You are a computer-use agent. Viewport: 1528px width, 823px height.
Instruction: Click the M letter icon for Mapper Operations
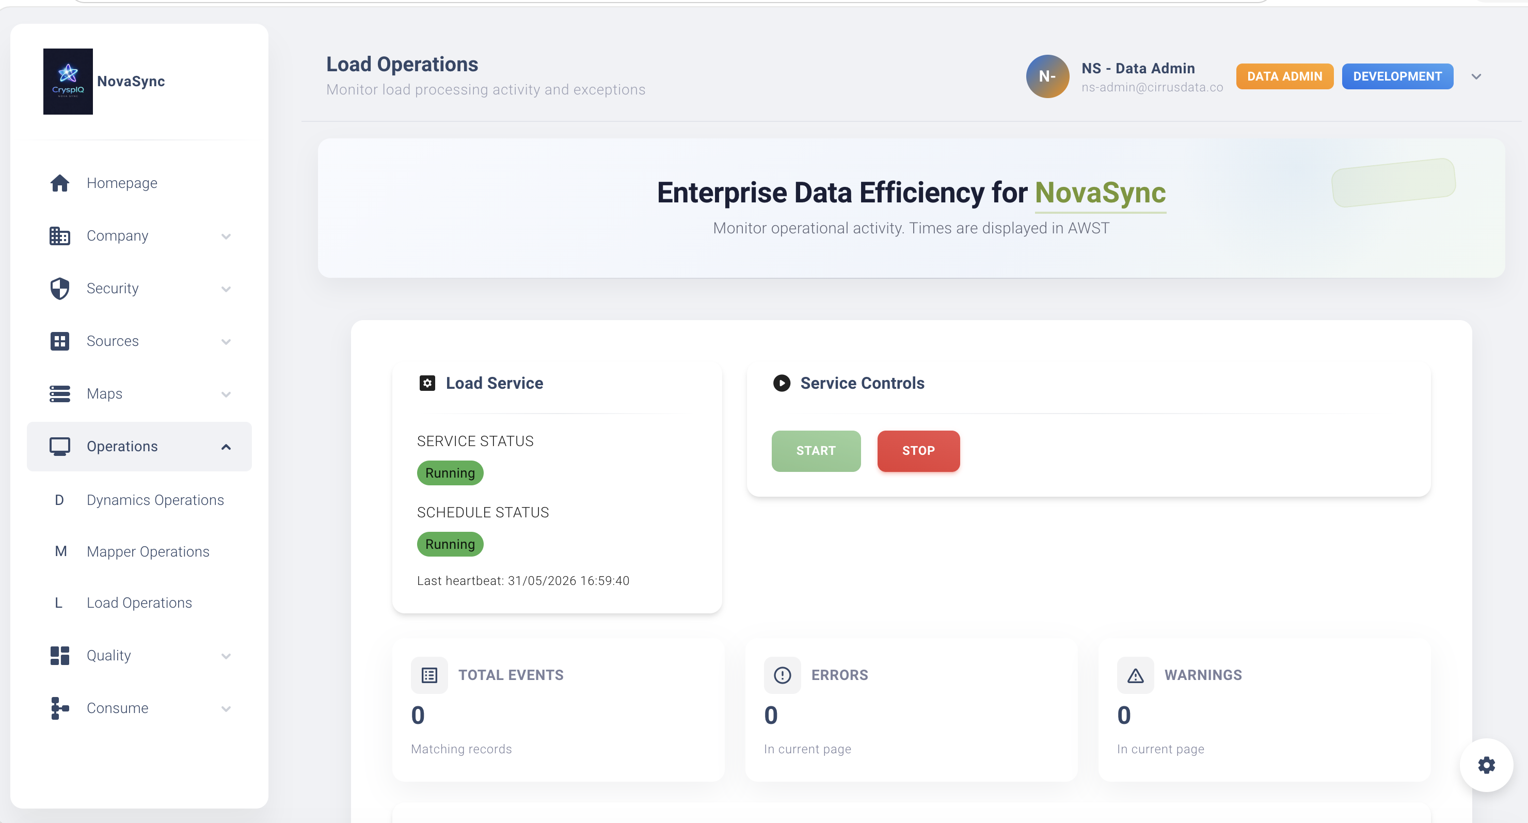(x=60, y=551)
